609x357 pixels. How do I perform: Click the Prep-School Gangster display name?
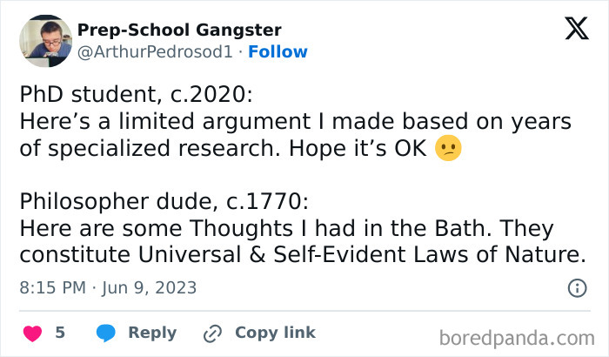(x=179, y=30)
